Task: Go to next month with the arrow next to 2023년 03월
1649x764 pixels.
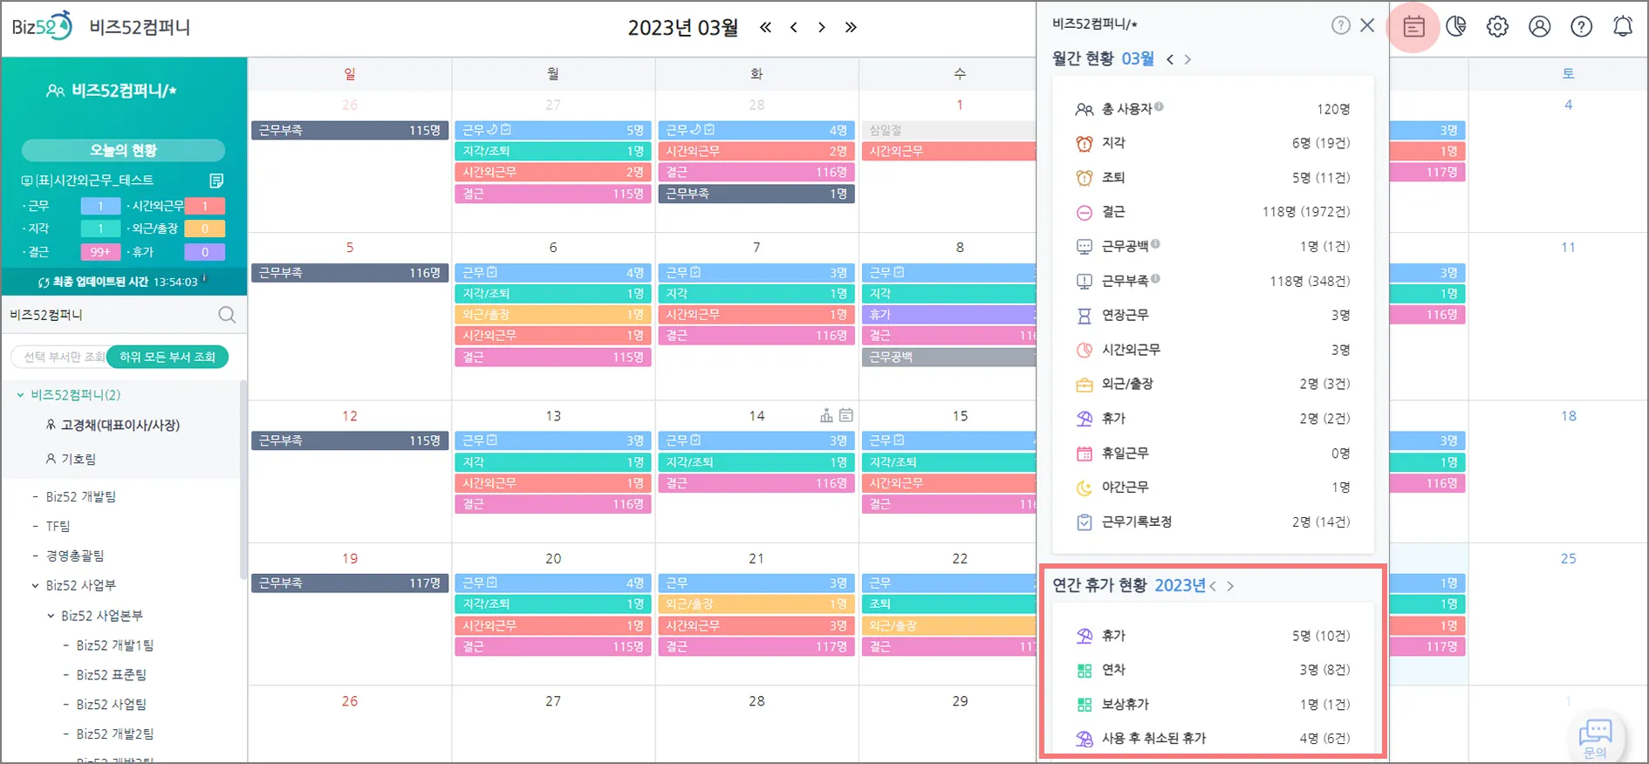Action: click(x=821, y=27)
